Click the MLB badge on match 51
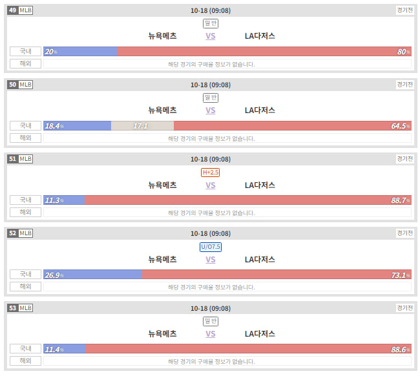The image size is (420, 378). tap(26, 159)
